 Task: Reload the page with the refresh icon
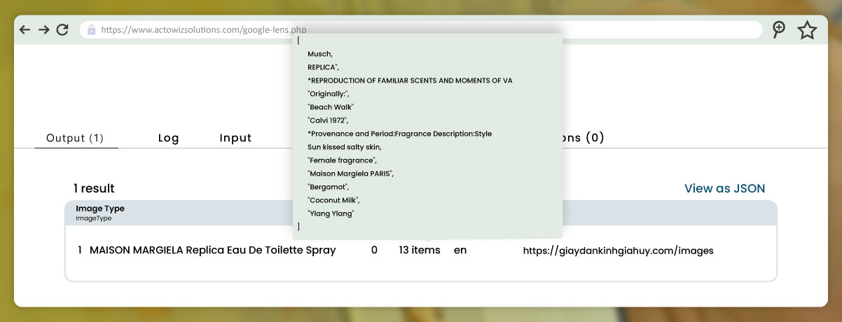(x=62, y=30)
